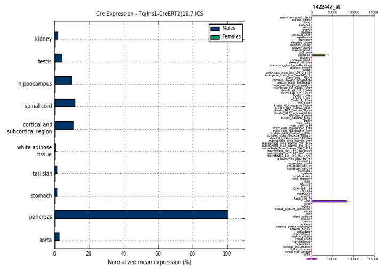
Task: Click the 'B-cells_marginal_zone' label
Action: click(x=296, y=118)
